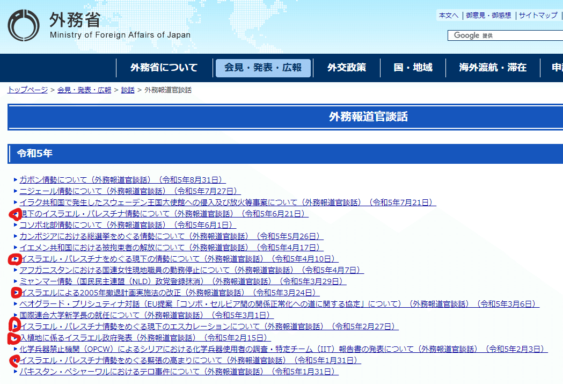
Task: Open the ガボン情勢について statement
Action: click(122, 180)
